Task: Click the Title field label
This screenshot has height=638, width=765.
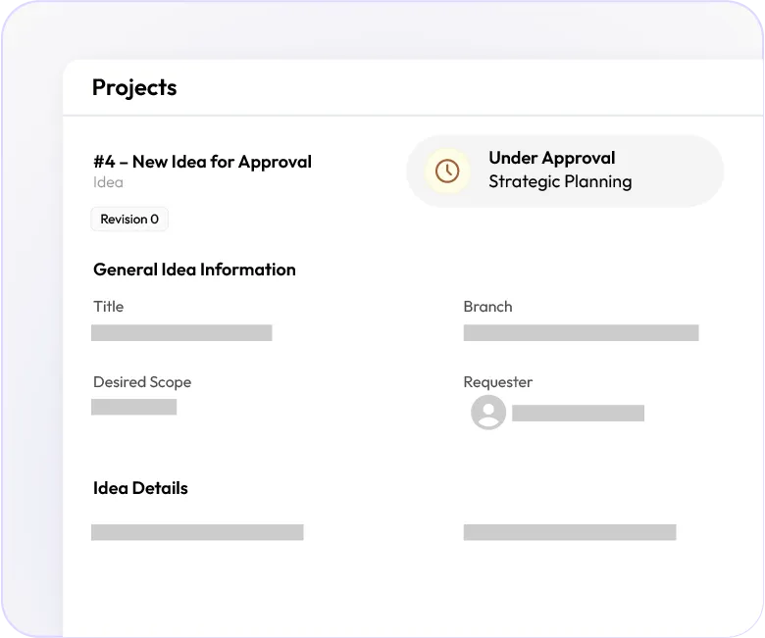Action: (x=108, y=307)
